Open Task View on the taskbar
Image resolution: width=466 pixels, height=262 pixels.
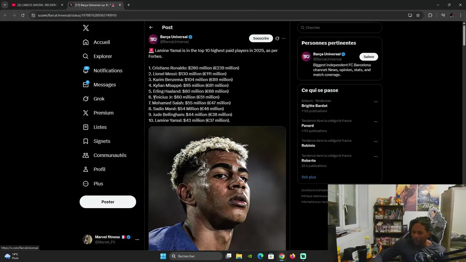[229, 256]
